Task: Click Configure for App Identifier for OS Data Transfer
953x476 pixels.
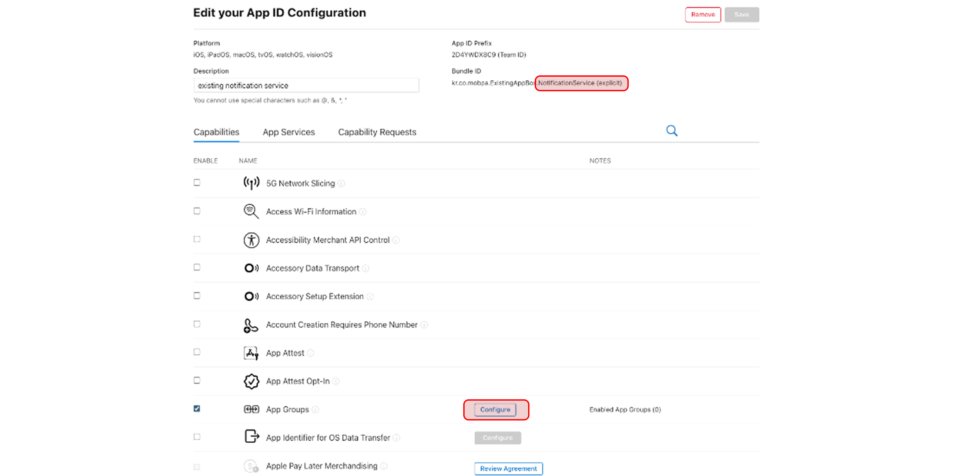Action: click(498, 438)
